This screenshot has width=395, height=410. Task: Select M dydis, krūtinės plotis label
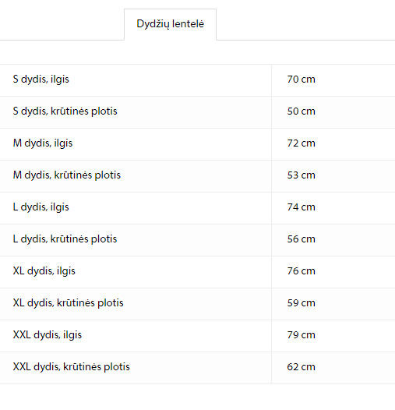[x=67, y=175]
